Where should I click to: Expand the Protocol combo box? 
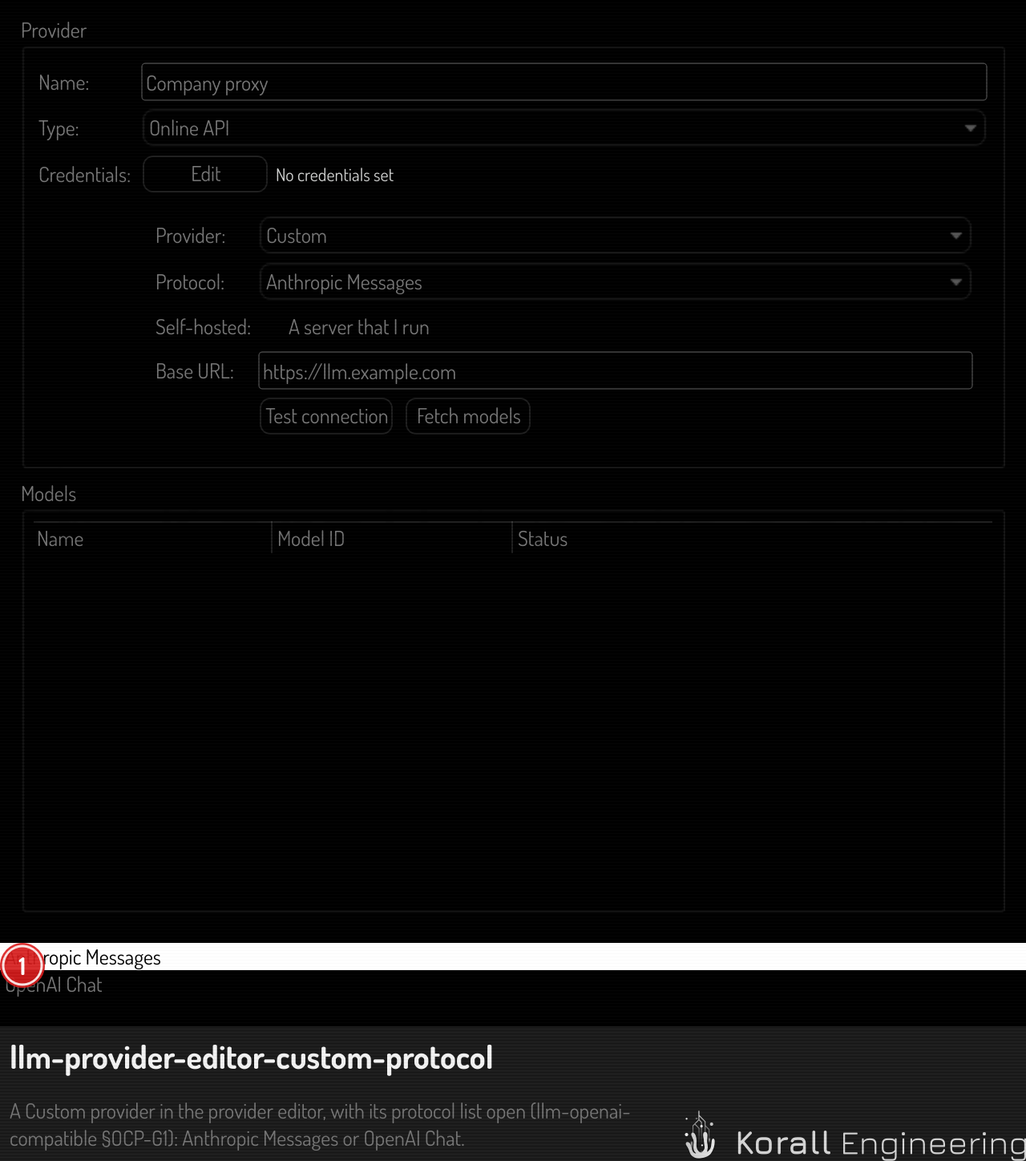615,282
